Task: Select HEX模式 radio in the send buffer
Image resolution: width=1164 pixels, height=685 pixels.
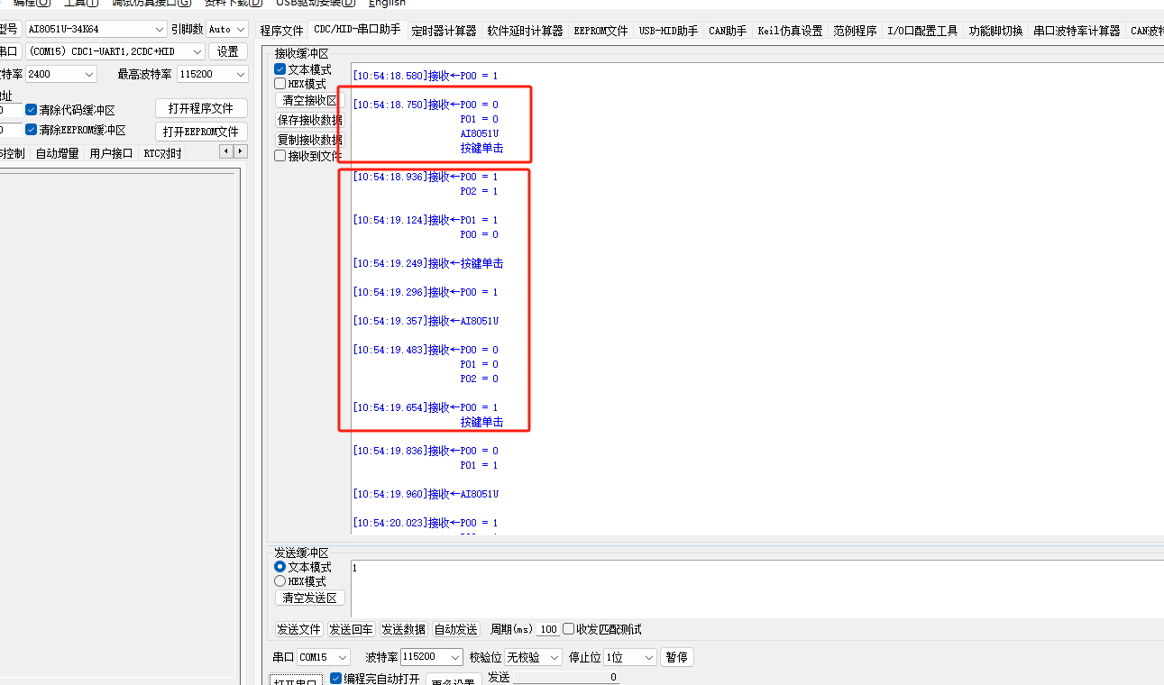Action: click(280, 581)
